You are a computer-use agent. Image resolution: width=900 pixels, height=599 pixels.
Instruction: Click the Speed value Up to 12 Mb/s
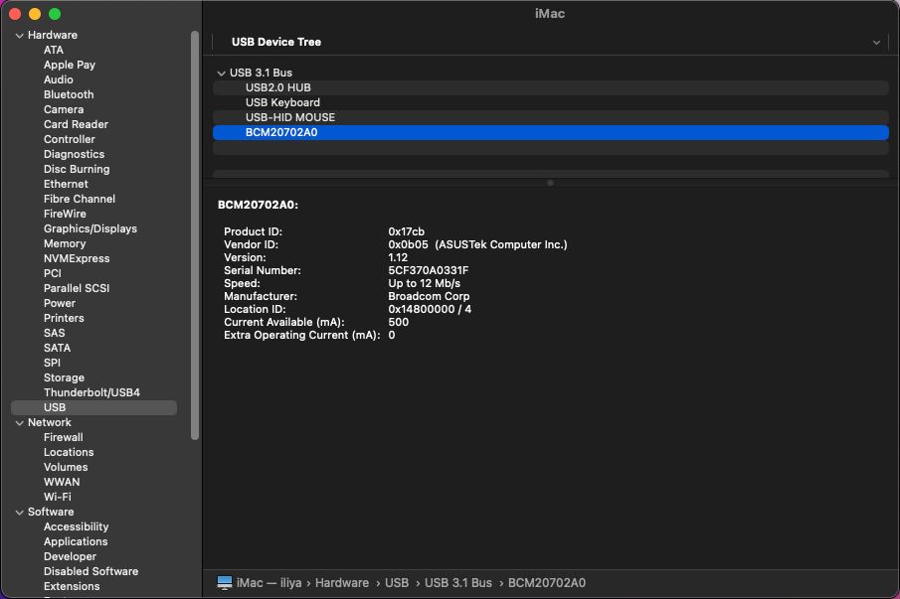425,284
